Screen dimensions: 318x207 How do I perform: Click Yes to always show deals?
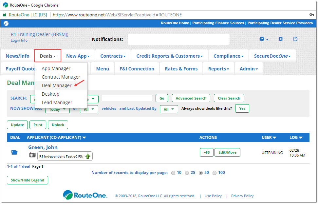click(x=242, y=108)
